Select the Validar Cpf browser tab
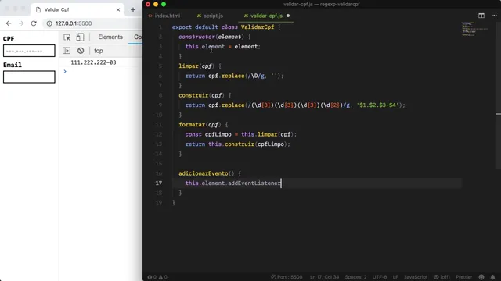Screen dimensions: 501x281 coord(77,9)
